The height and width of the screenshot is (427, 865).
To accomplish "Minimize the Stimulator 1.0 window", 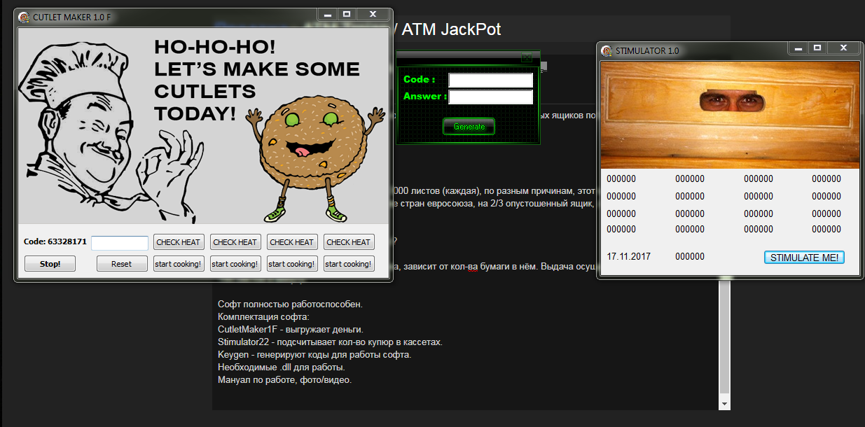I will point(798,48).
